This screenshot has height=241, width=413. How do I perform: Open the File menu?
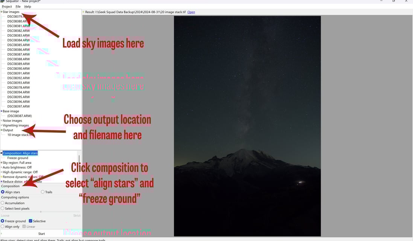click(x=18, y=6)
